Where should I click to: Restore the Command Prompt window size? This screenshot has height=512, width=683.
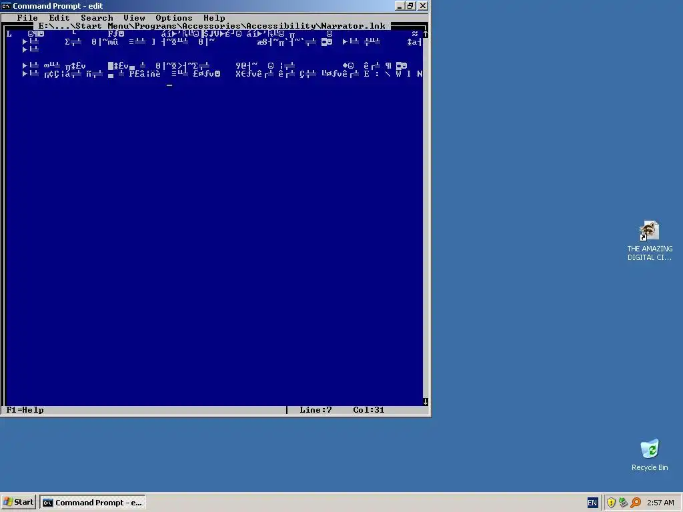pyautogui.click(x=411, y=5)
